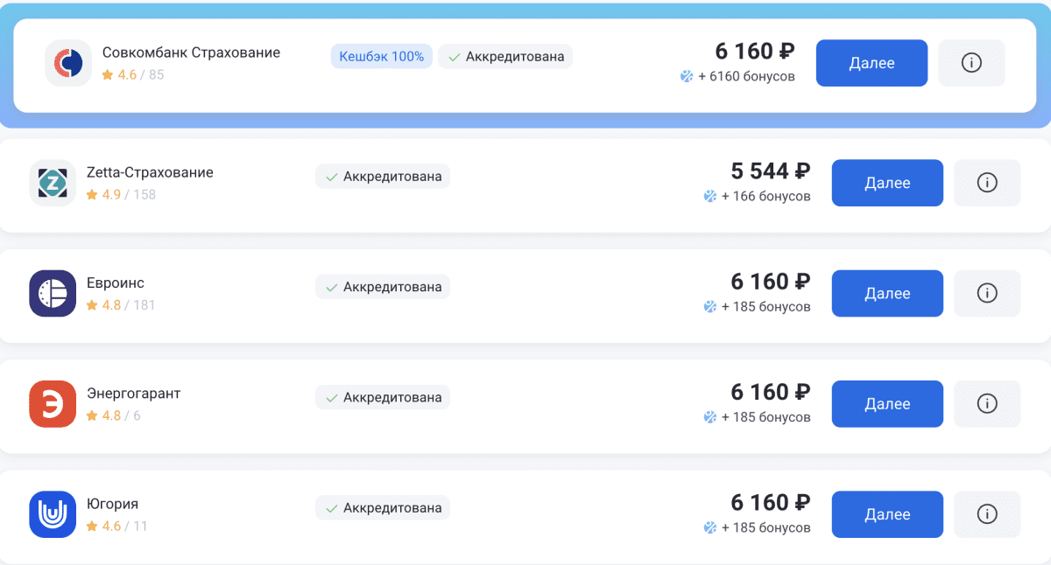The width and height of the screenshot is (1051, 565).
Task: Open info icon for Югория
Action: (987, 514)
